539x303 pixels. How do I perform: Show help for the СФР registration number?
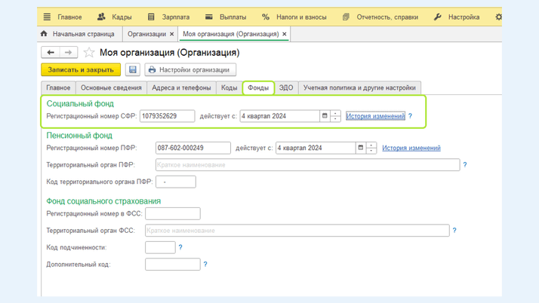coord(410,116)
